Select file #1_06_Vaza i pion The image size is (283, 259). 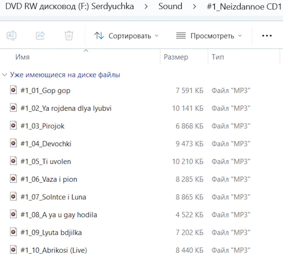click(49, 179)
